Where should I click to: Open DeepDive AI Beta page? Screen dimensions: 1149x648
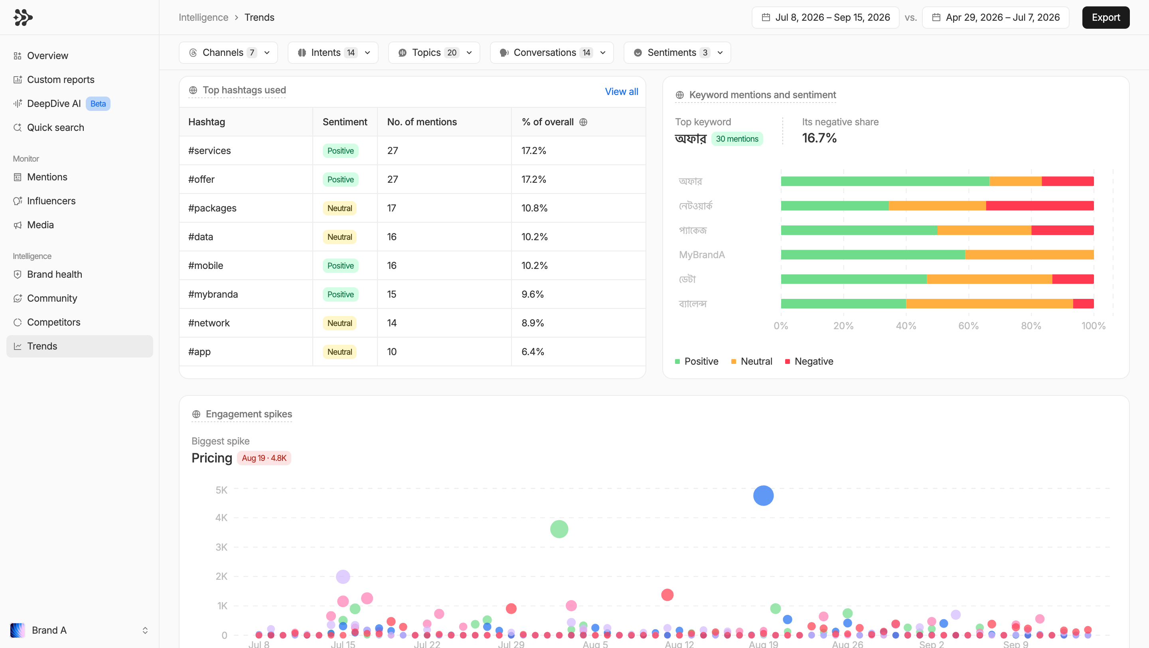[x=79, y=103]
